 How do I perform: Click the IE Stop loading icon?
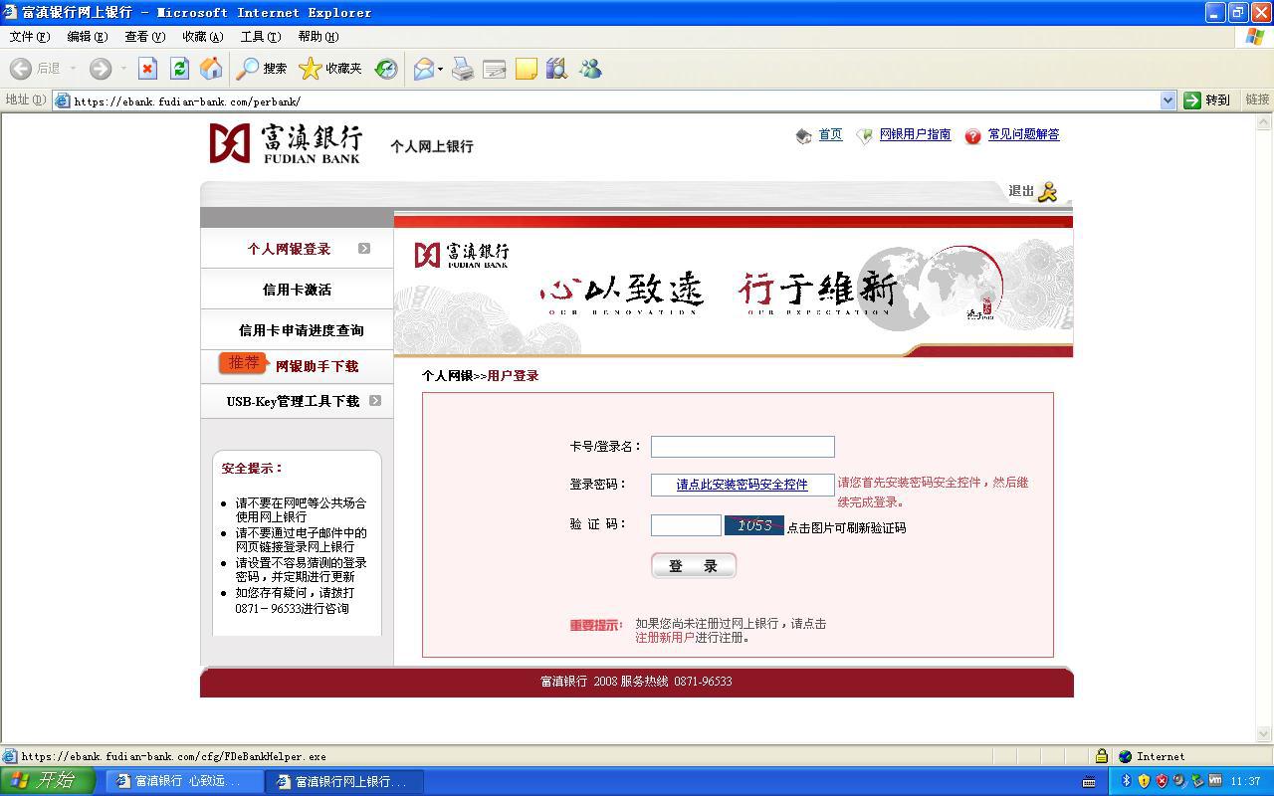point(147,69)
